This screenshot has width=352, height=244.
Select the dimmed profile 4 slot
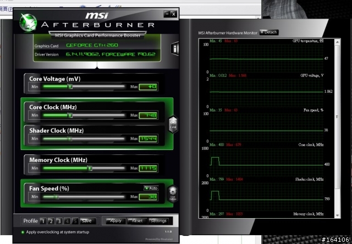[x=67, y=221]
